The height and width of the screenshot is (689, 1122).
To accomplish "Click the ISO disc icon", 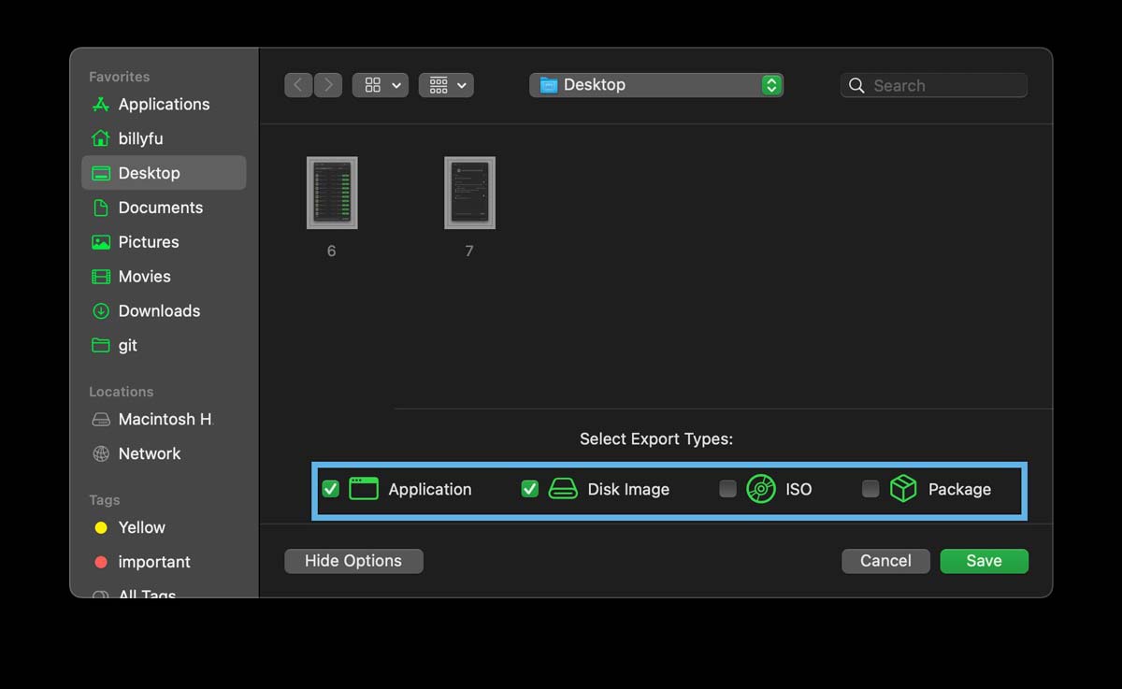I will (761, 489).
